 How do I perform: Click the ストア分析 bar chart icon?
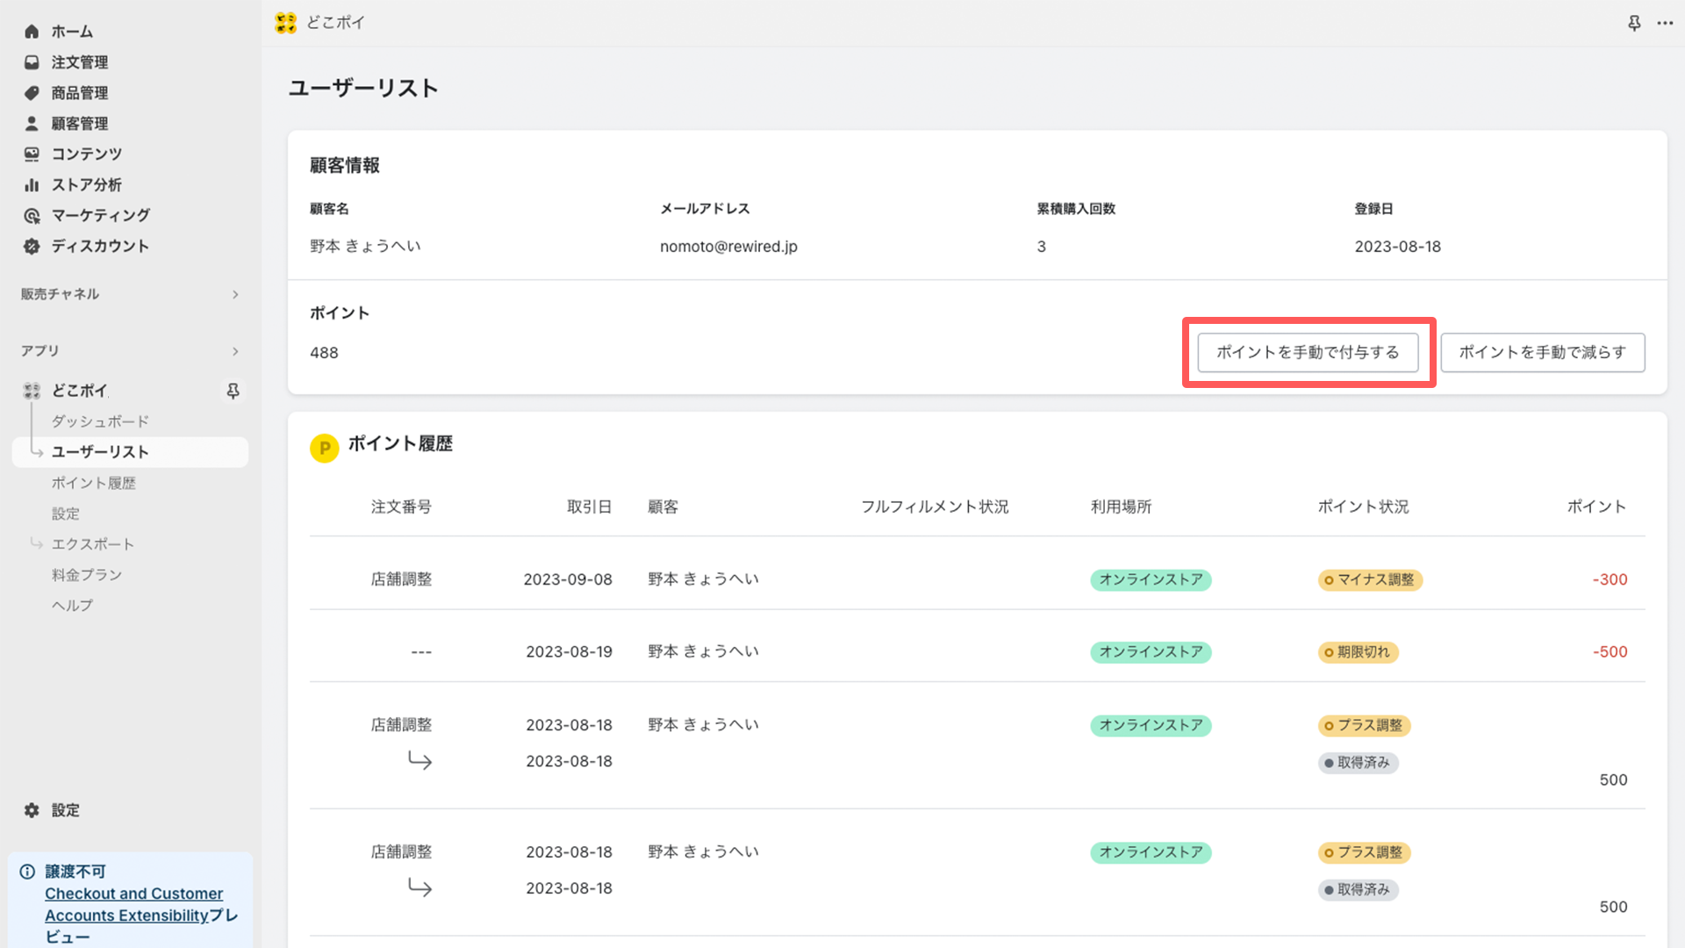32,185
